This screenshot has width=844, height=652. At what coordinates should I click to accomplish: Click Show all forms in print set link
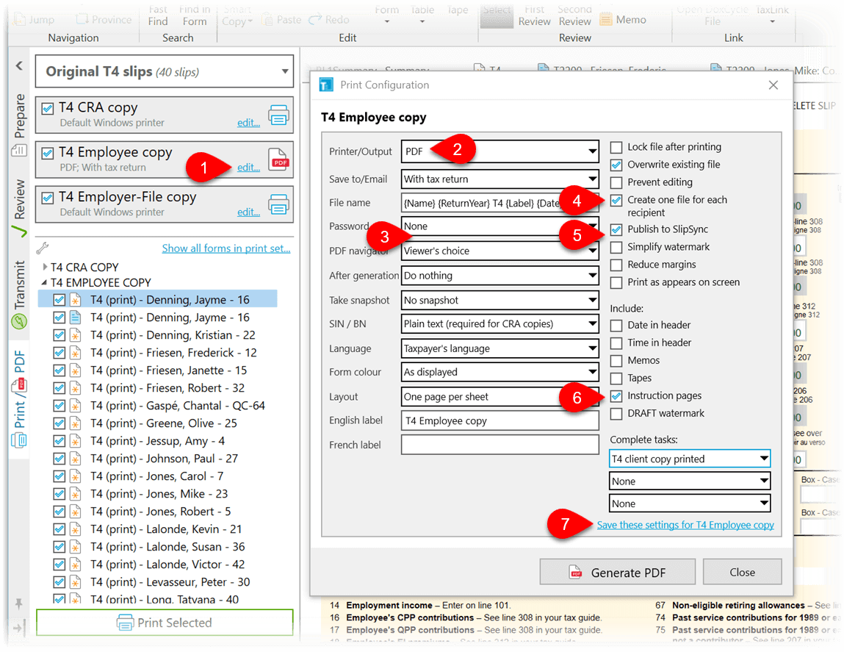tap(226, 248)
